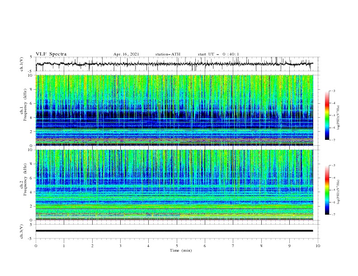Click tick label "6" on the Time axis

[205, 246]
